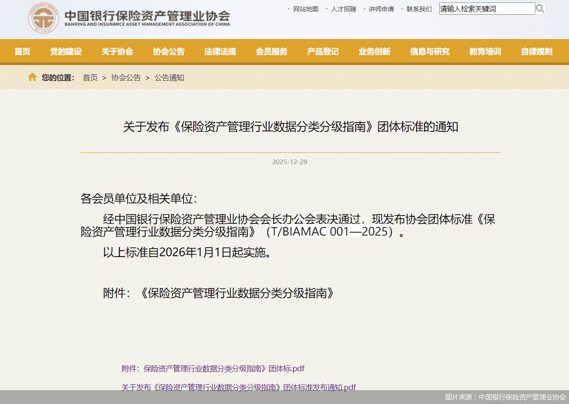Open the 会员服务 navigation menu
The width and height of the screenshot is (569, 404).
[x=271, y=51]
